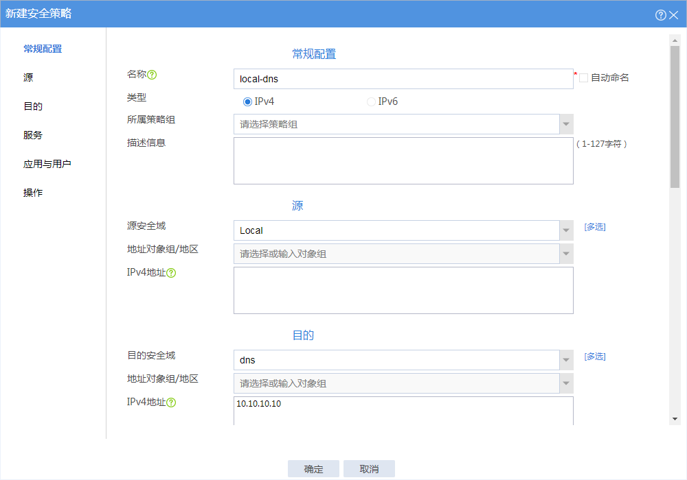Go to the 服务 section in sidebar
Screen dimensions: 687x480
pyautogui.click(x=33, y=135)
